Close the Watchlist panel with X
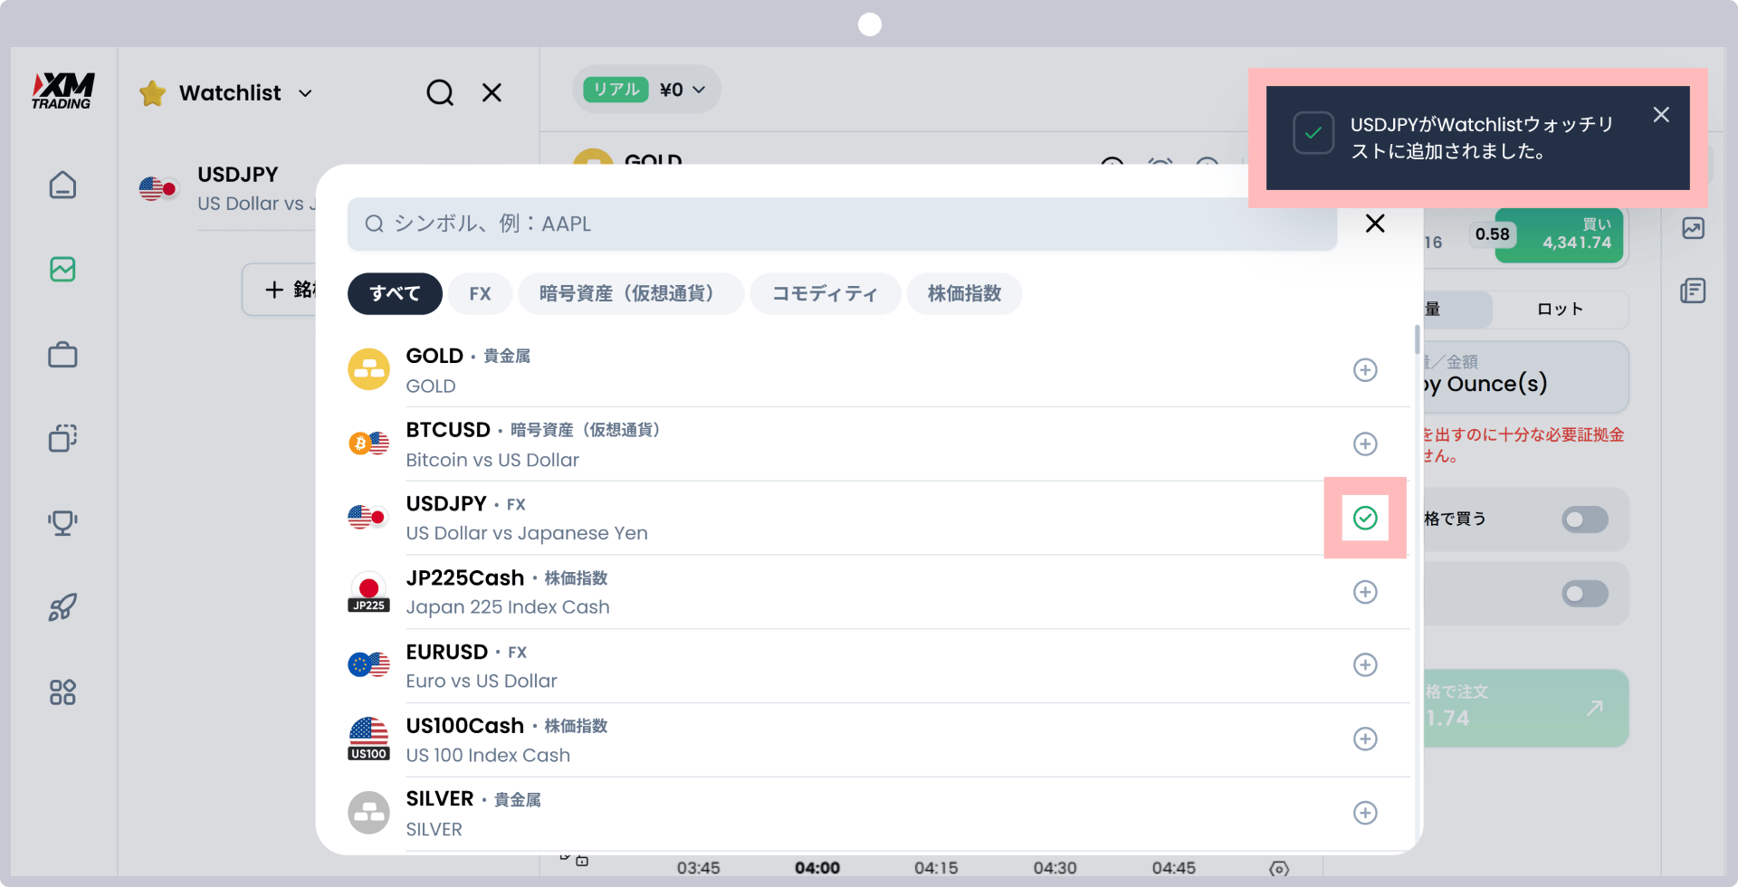Image resolution: width=1738 pixels, height=887 pixels. (492, 92)
